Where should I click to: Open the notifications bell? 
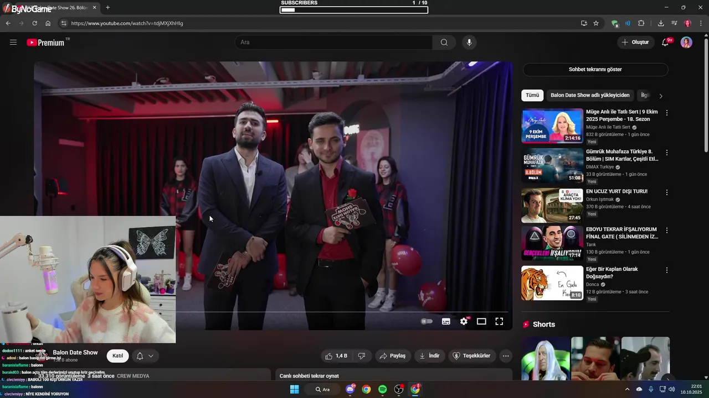coord(665,43)
